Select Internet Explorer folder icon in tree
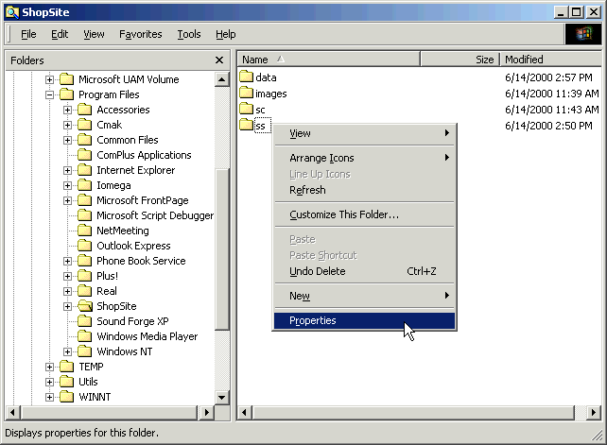Screen dimensions: 607x445 click(86, 170)
